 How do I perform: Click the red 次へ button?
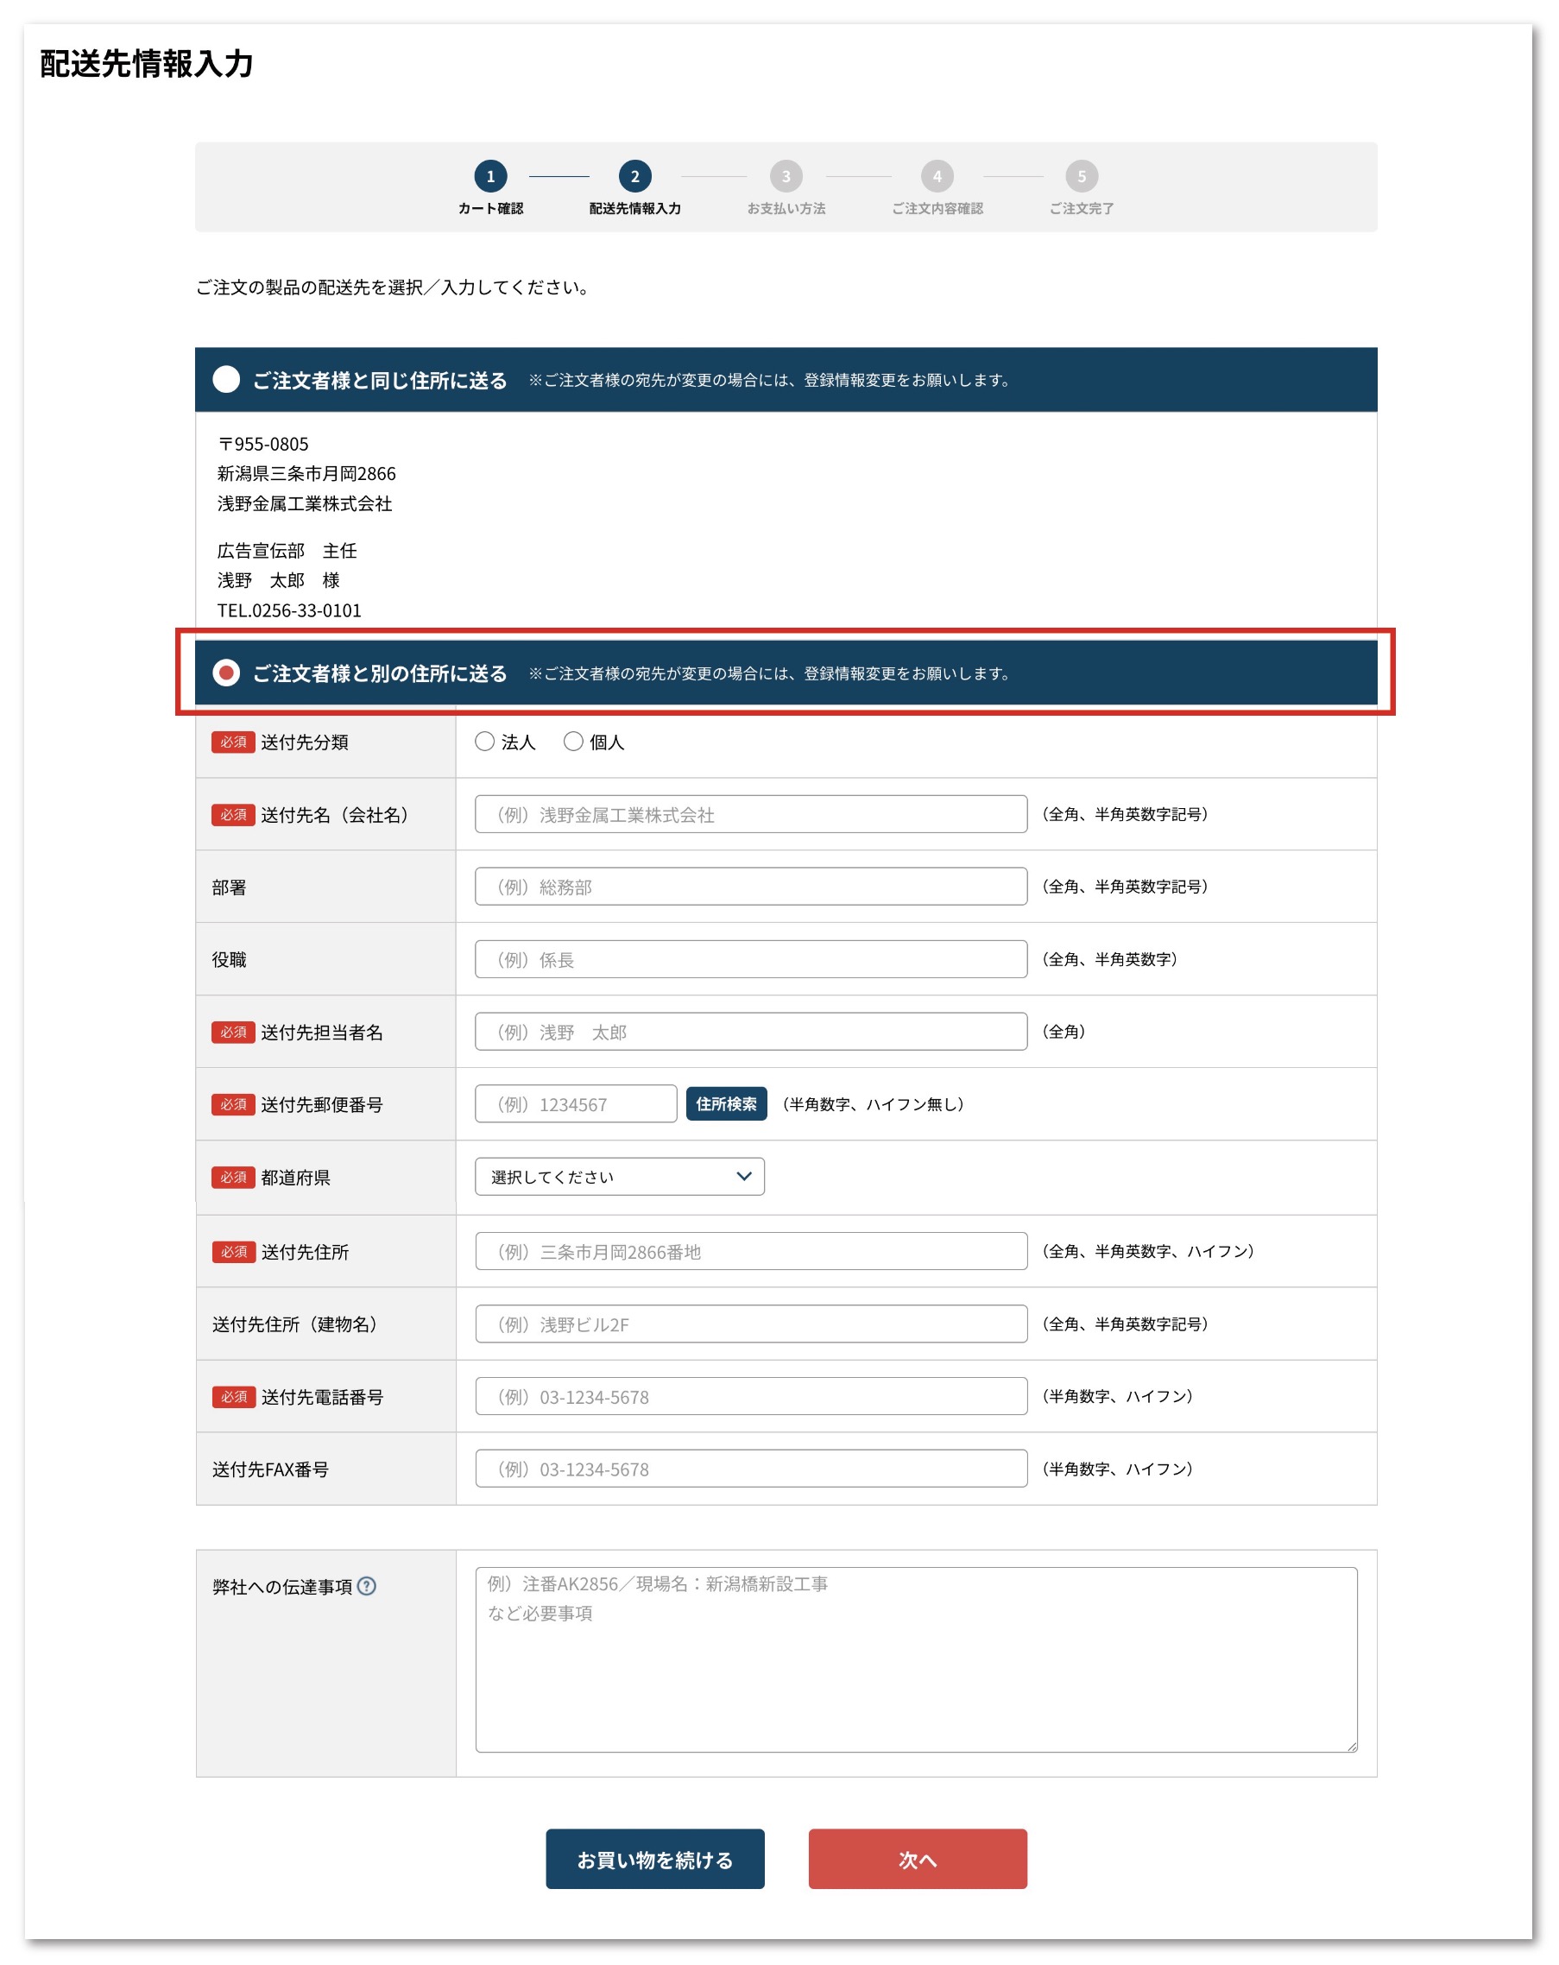pyautogui.click(x=918, y=1860)
